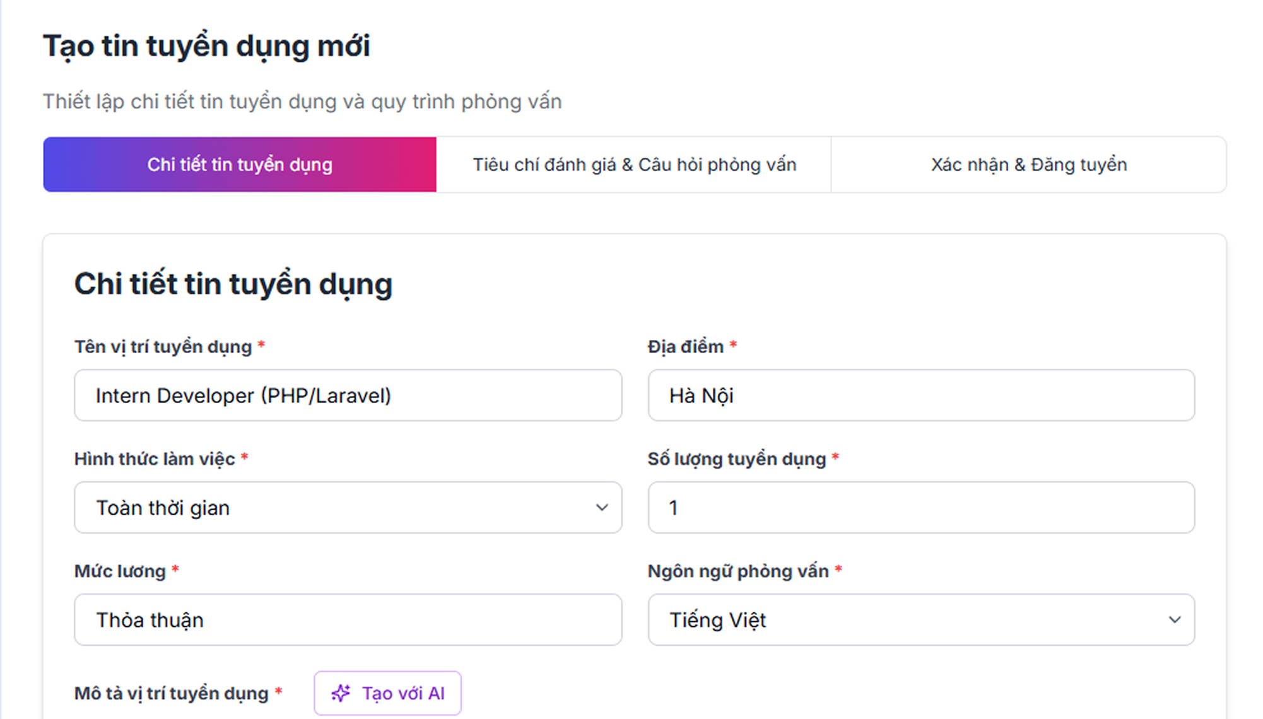Open the Hình thức làm việc dropdown
This screenshot has height=719, width=1263.
point(348,508)
